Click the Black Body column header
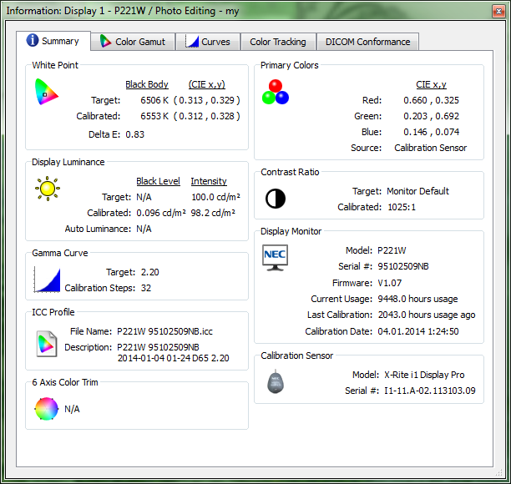511x484 pixels. 147,84
